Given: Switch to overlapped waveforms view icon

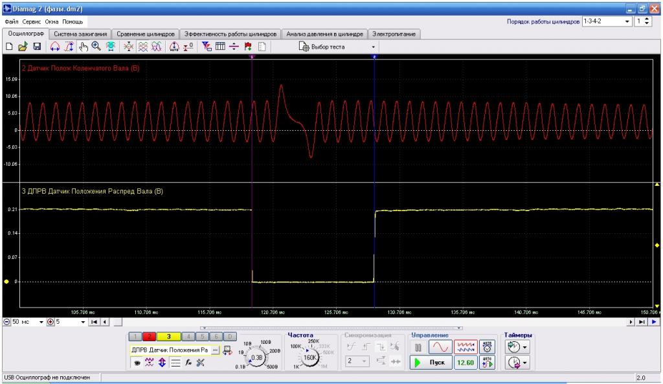Looking at the screenshot, I should [x=157, y=47].
